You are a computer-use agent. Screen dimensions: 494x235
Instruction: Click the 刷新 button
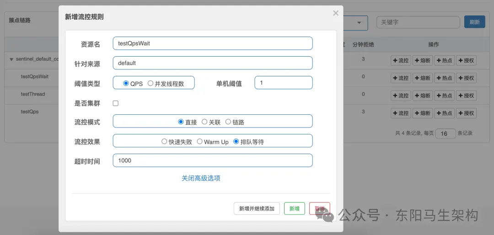pos(474,22)
